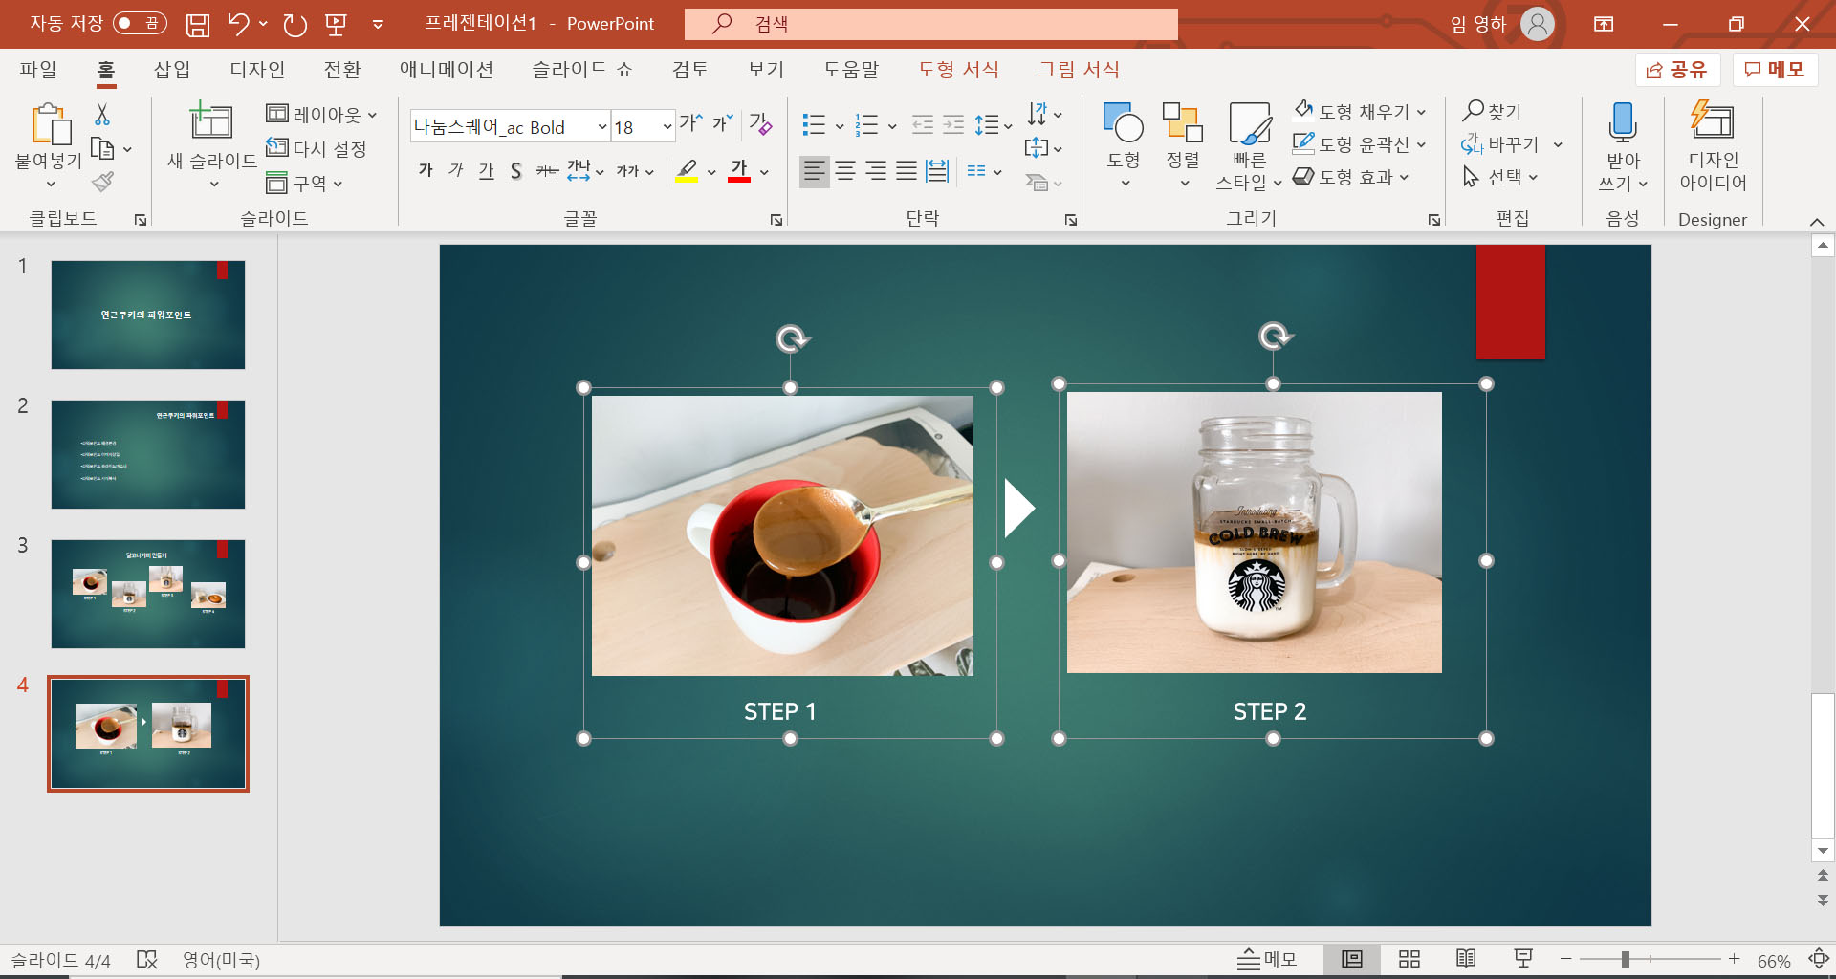Toggle Bold formatting button

pos(426,170)
